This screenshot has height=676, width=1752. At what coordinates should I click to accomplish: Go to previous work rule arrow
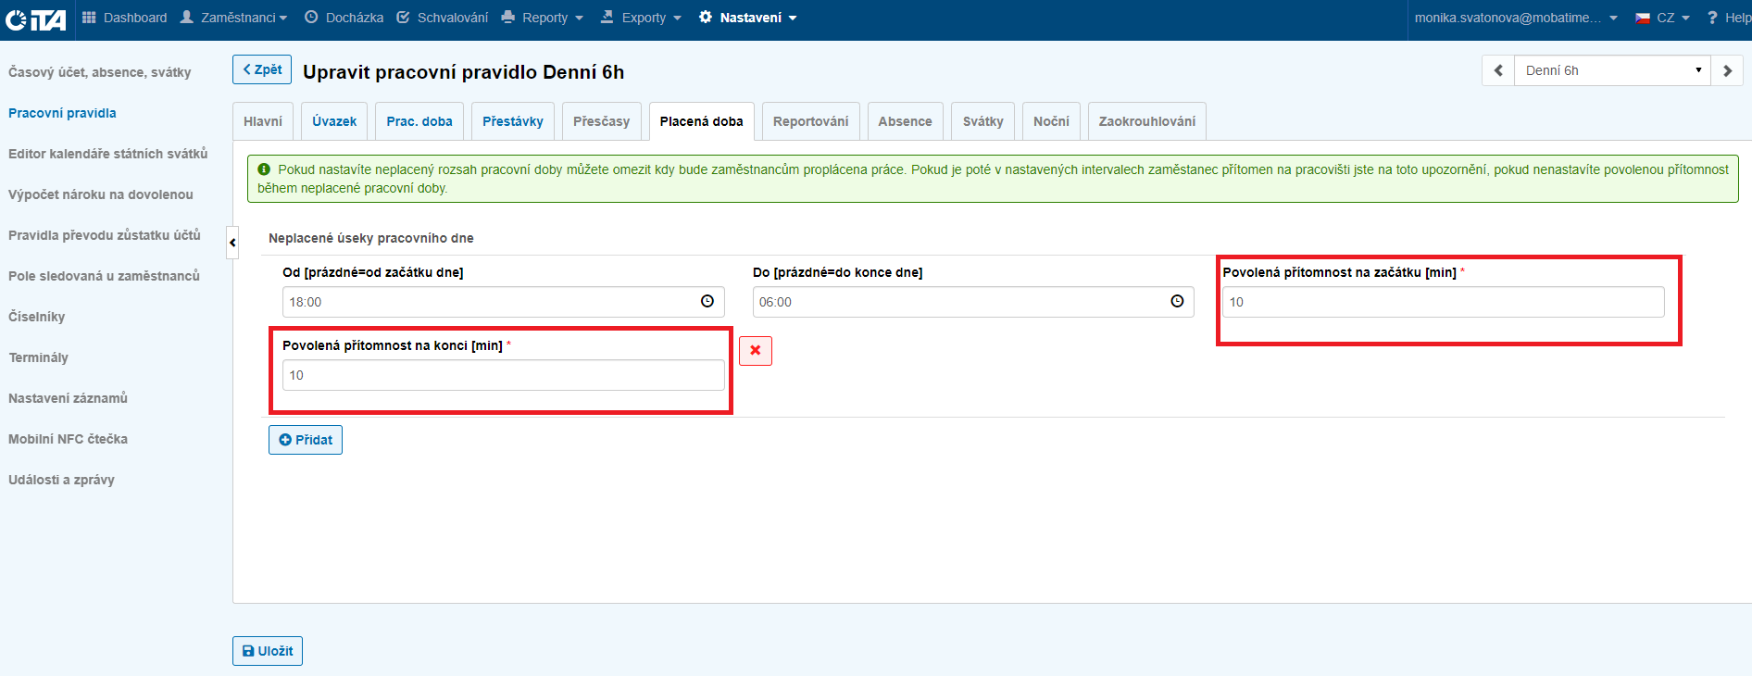(1498, 70)
